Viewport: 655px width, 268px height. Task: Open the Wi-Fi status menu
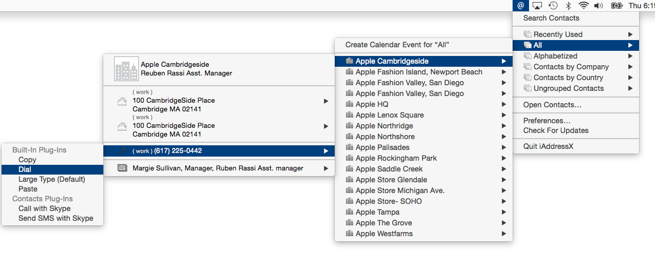point(583,6)
